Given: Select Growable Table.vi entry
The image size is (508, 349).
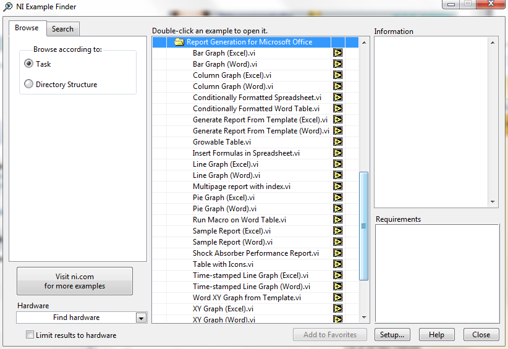Looking at the screenshot, I should (x=222, y=142).
